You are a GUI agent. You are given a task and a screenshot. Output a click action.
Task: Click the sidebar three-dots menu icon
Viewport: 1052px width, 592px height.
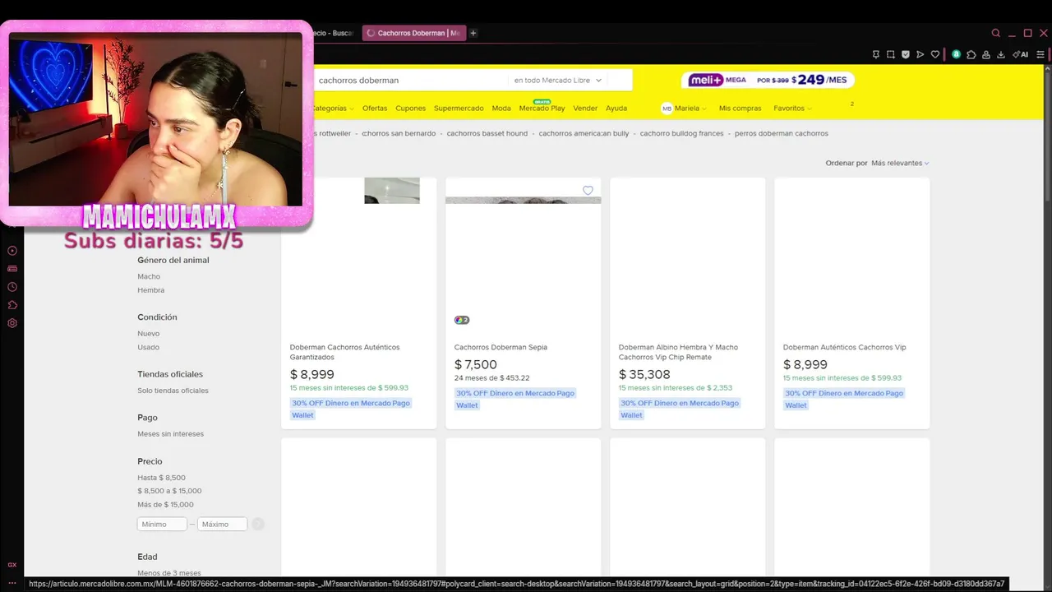12,582
